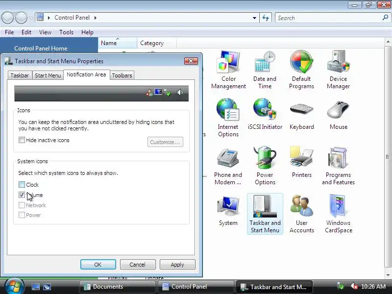This screenshot has width=392, height=294.
Task: Open the Default Programs icon
Action: (x=301, y=70)
